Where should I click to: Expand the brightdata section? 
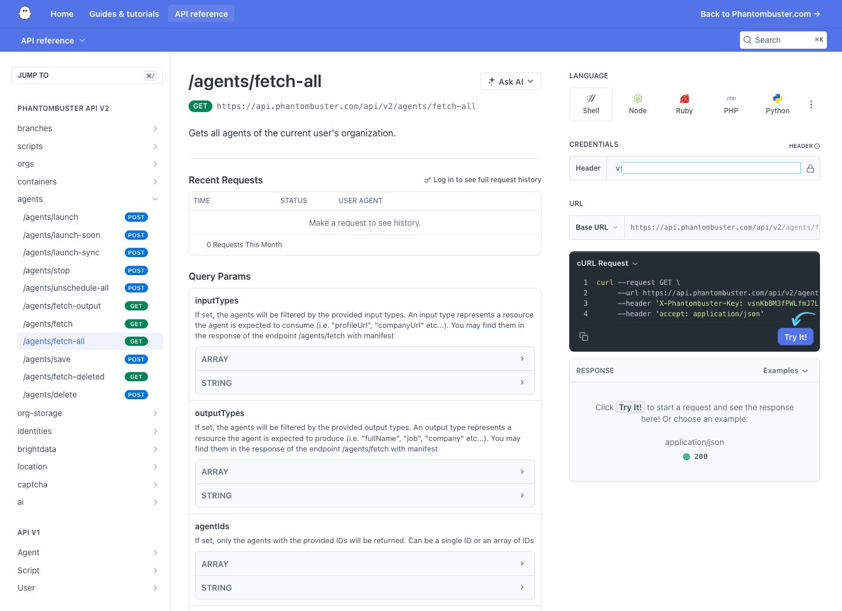pos(90,449)
